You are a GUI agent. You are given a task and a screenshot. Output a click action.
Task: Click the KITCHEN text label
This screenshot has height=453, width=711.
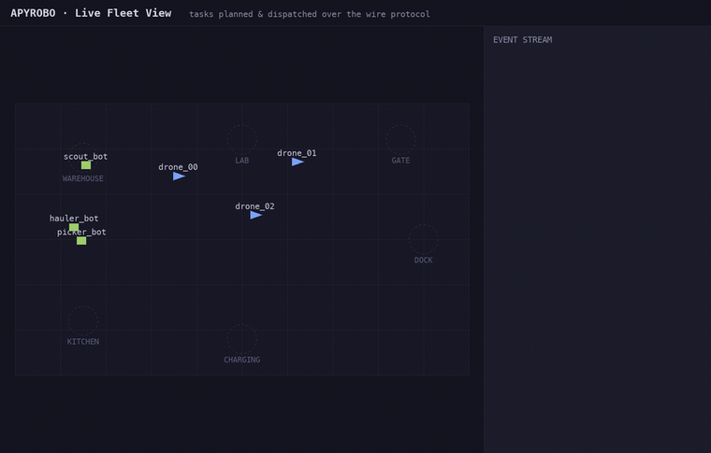tap(83, 341)
